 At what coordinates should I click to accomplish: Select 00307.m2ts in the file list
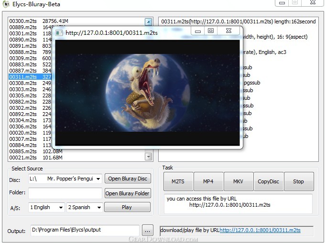pos(30,139)
